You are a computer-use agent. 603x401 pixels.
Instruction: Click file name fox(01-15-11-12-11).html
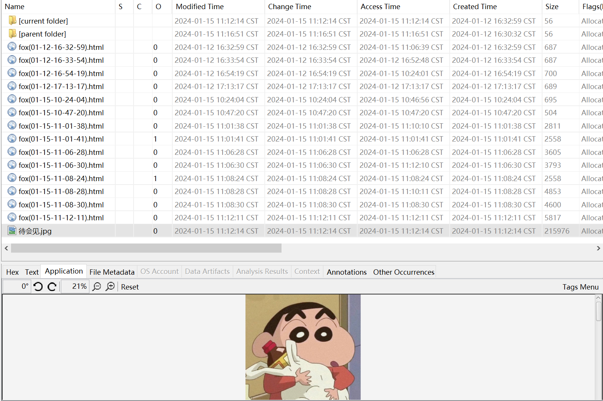click(61, 218)
